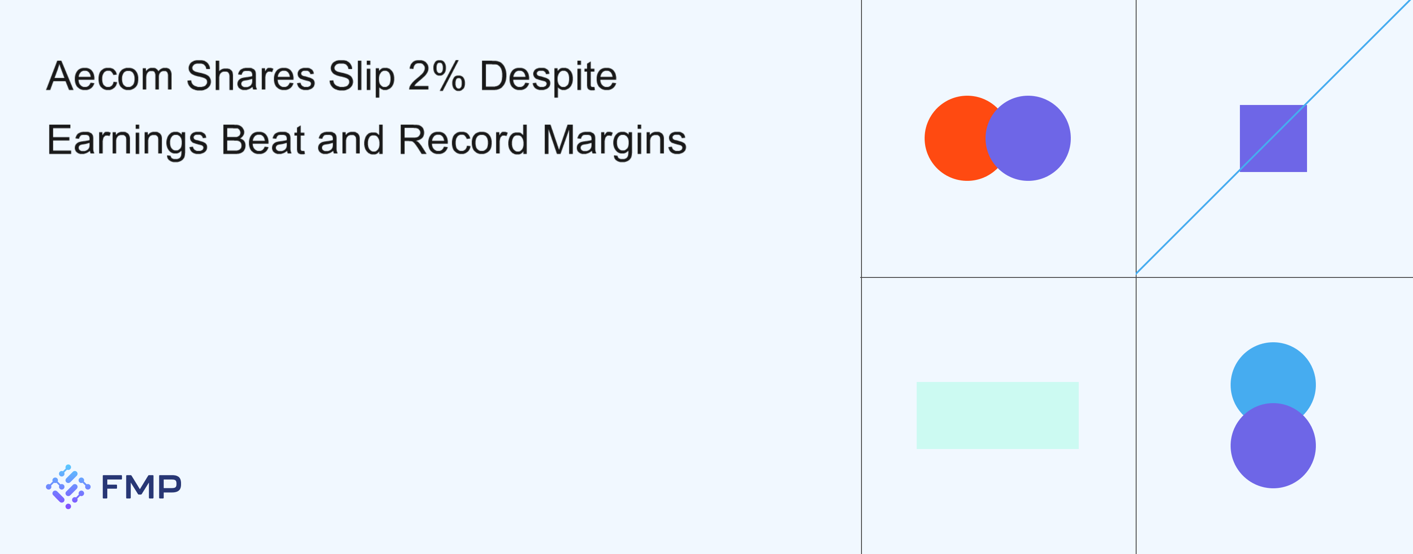Click the word "Record" in the headline
This screenshot has width=1413, height=554.
click(x=463, y=140)
